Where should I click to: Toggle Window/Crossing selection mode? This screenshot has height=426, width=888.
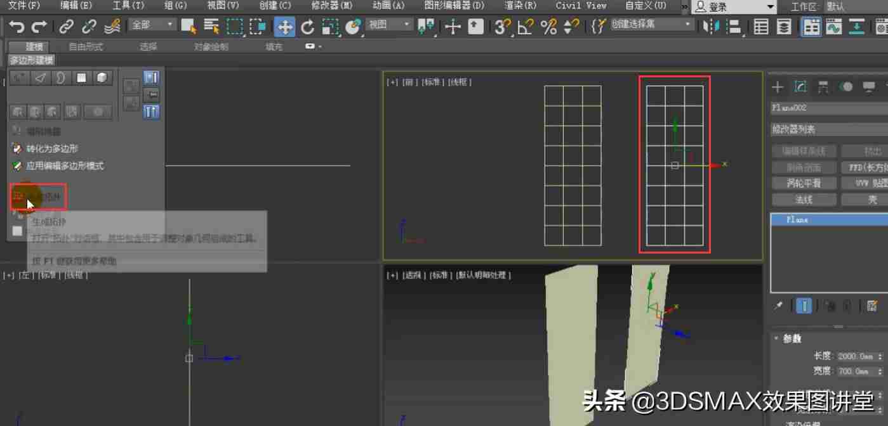258,27
